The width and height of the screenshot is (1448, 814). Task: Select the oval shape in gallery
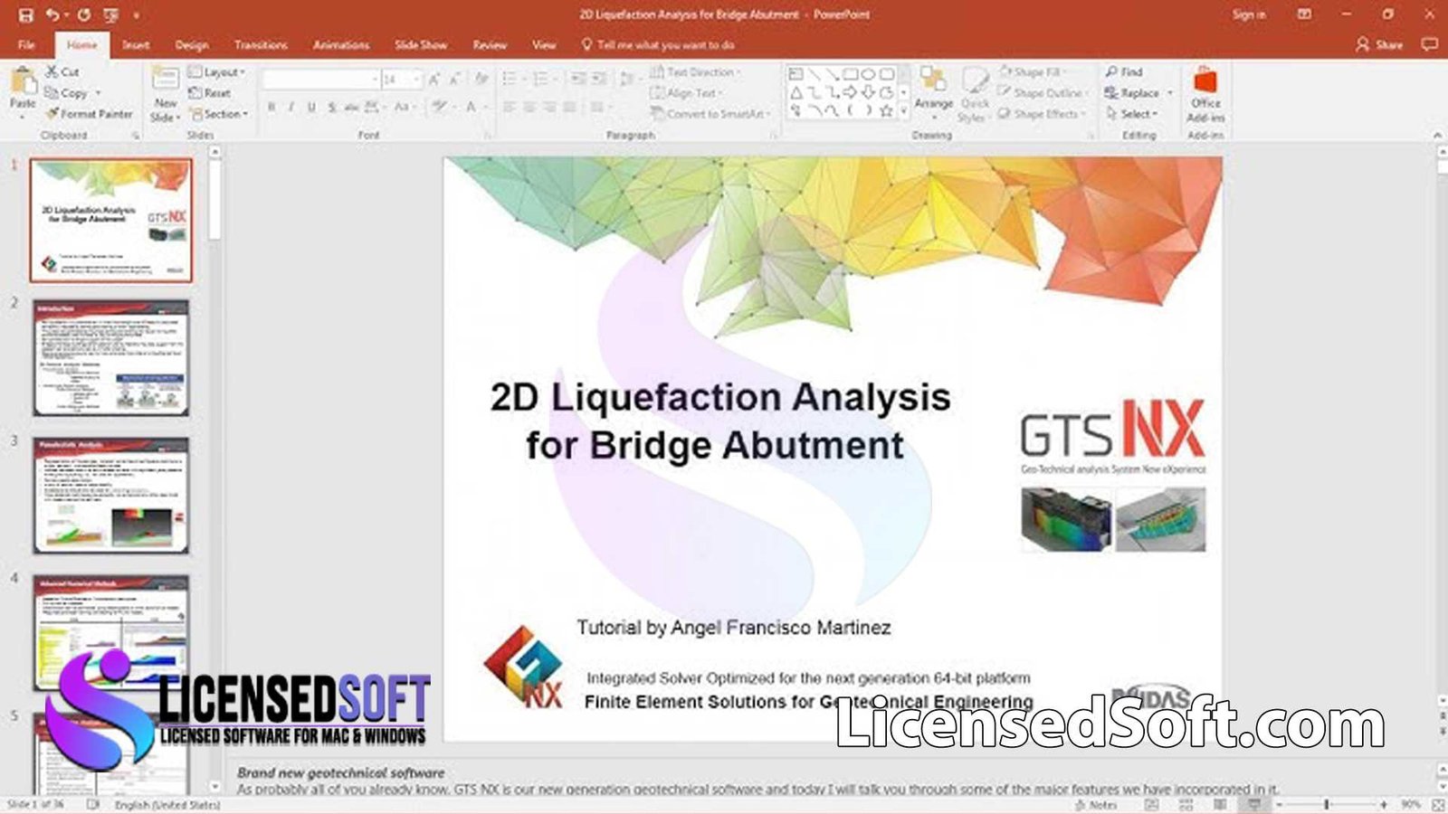click(x=868, y=73)
